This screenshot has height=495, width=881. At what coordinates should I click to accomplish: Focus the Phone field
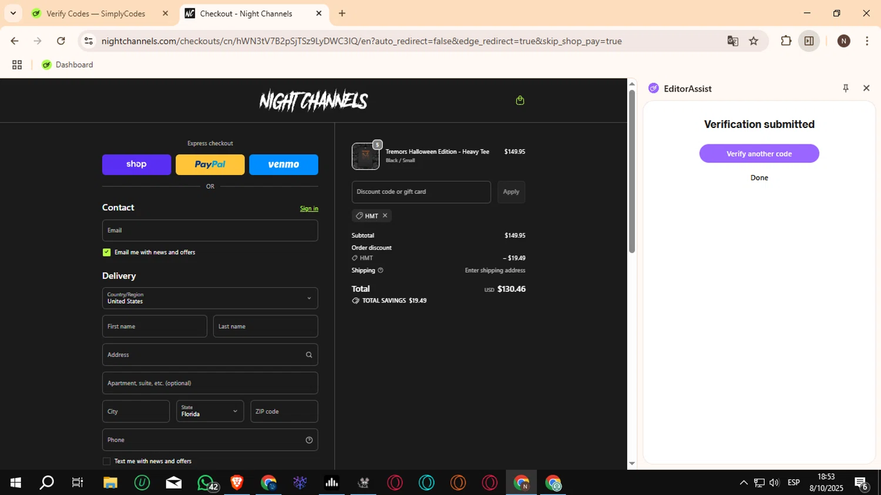tap(210, 440)
